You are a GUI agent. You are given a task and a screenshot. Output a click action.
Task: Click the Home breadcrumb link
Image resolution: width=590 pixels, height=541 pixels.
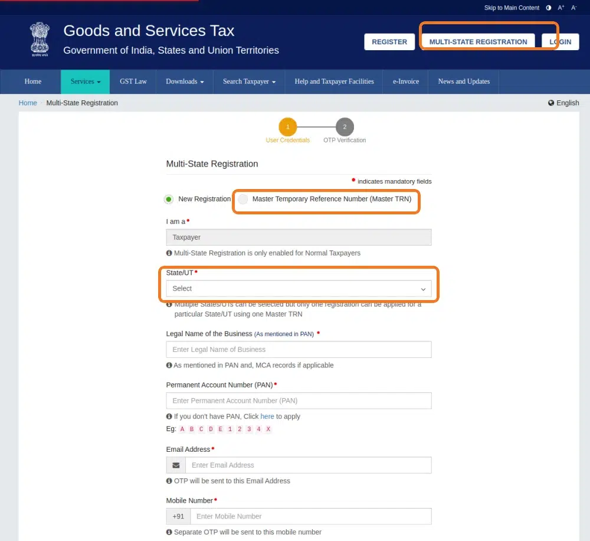click(x=28, y=103)
